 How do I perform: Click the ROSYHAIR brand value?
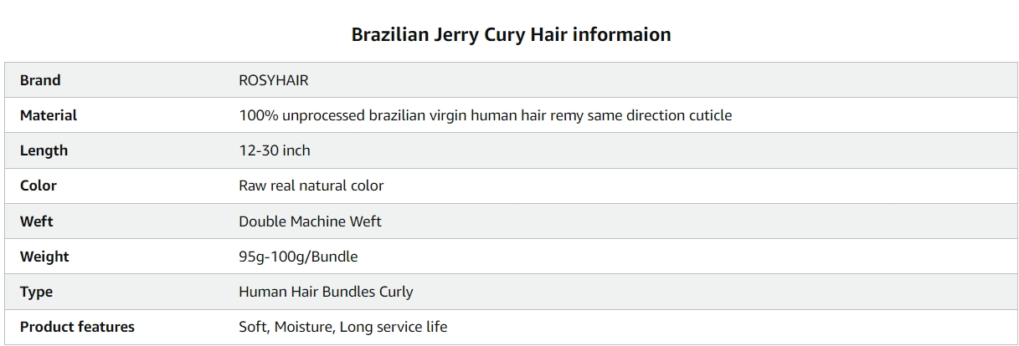pyautogui.click(x=274, y=80)
